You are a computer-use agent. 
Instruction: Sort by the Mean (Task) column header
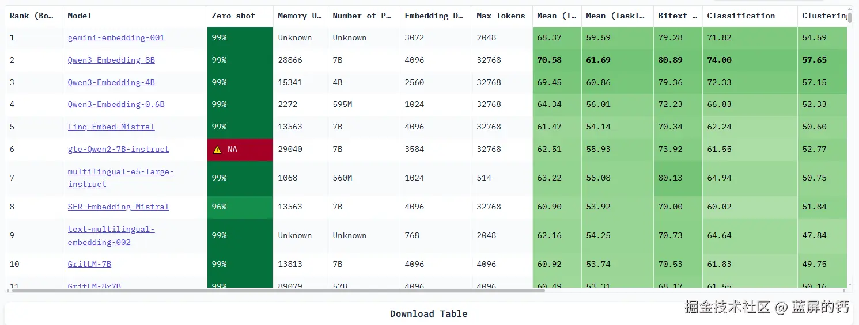[x=557, y=16]
